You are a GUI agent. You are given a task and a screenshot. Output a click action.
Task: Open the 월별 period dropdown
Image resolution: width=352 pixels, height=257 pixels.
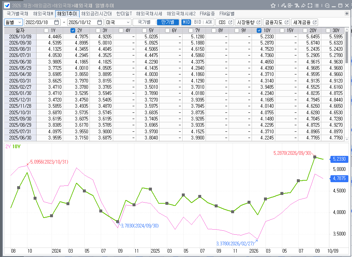click(14, 22)
